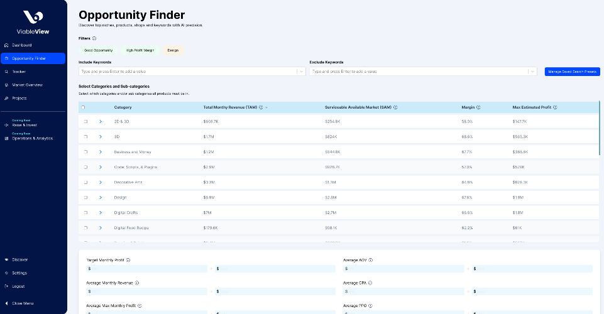The height and width of the screenshot is (314, 604).
Task: Click Target Monthly Profit info icon
Action: click(x=128, y=260)
